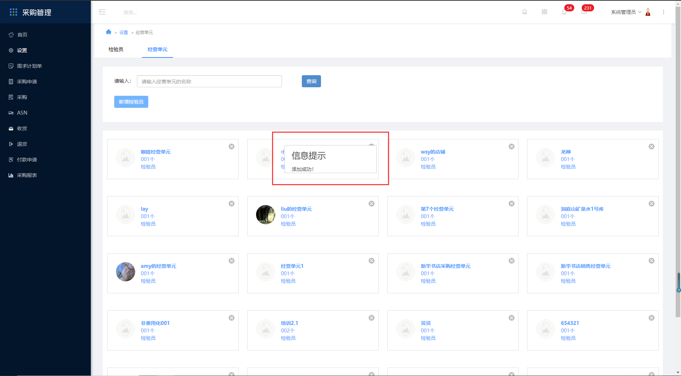Click the liu的经营单元 avatar thumbnail
Viewport: 681px width, 376px height.
(x=266, y=215)
